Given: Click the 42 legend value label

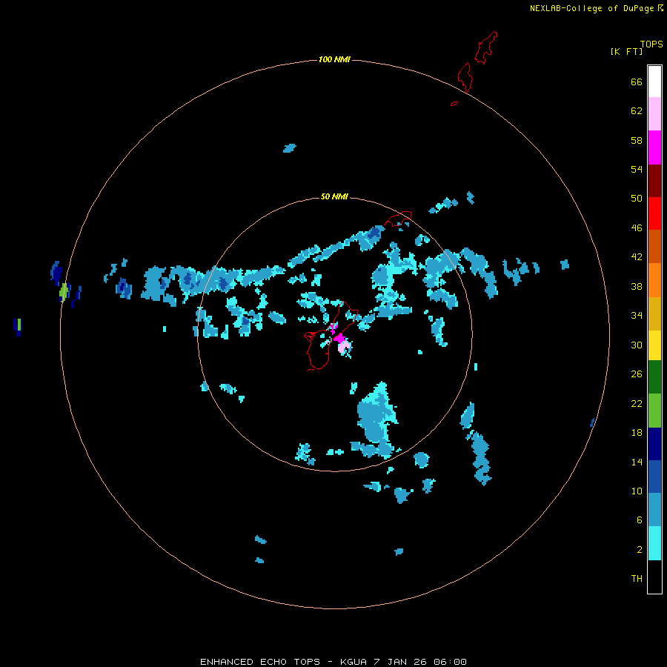Looking at the screenshot, I should click(x=637, y=257).
